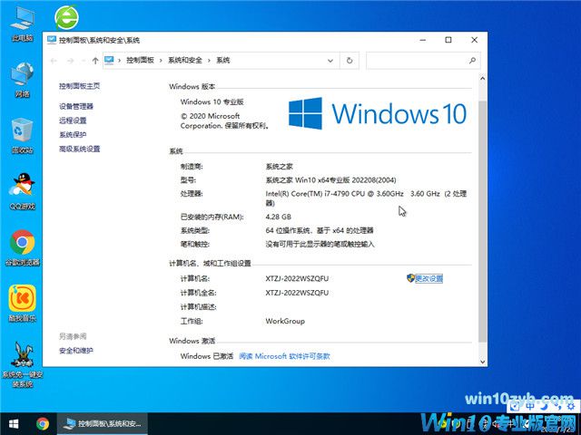Maximize the system window

coord(448,40)
